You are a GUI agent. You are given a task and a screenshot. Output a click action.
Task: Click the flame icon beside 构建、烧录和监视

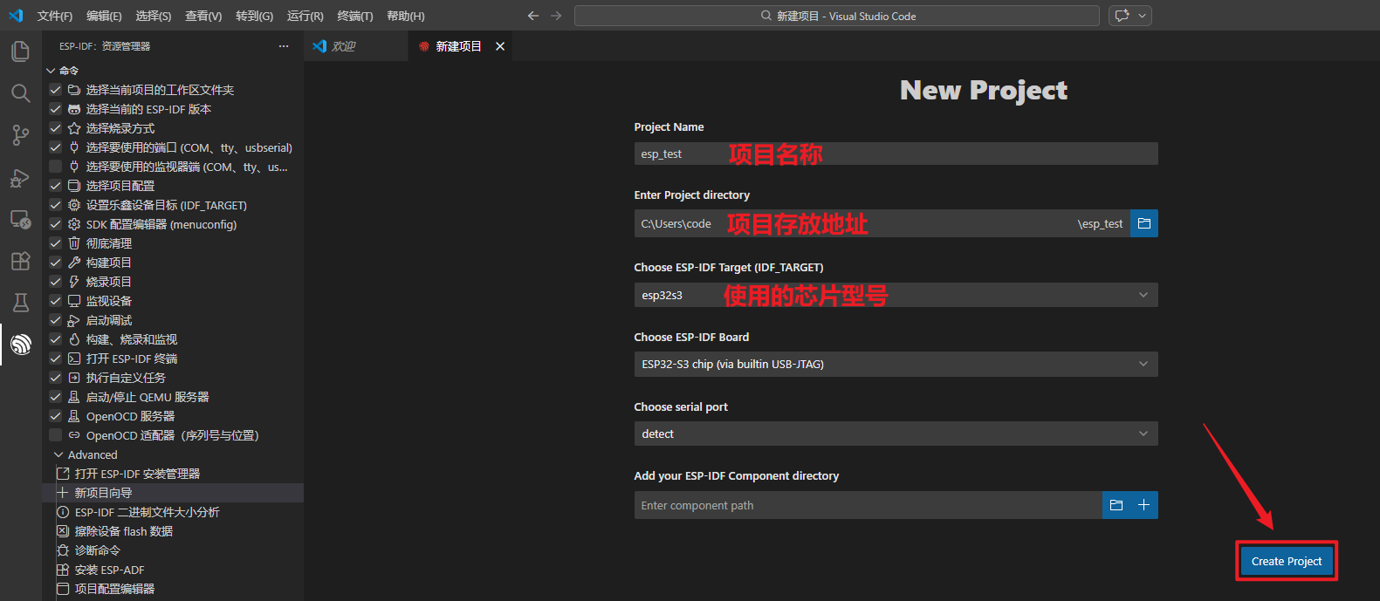pyautogui.click(x=74, y=339)
